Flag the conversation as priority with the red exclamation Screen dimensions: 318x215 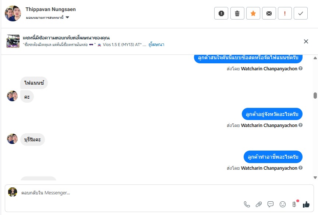point(285,13)
